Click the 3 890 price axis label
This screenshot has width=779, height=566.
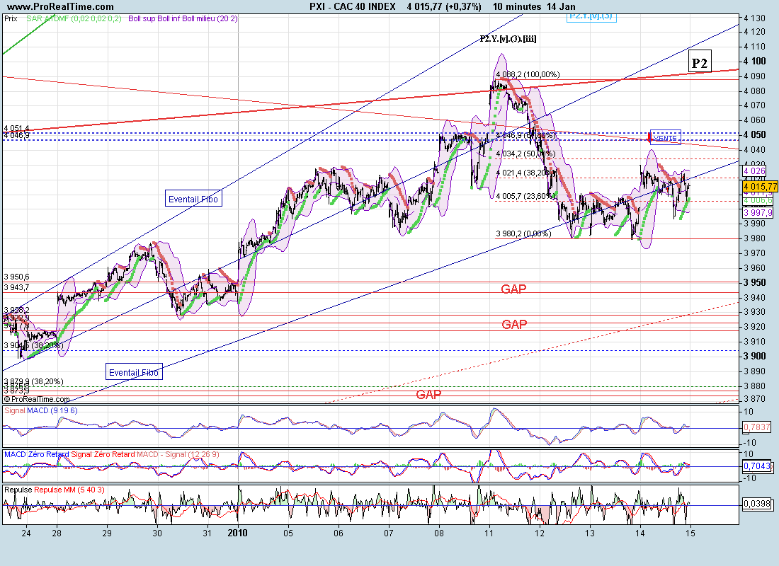(755, 371)
